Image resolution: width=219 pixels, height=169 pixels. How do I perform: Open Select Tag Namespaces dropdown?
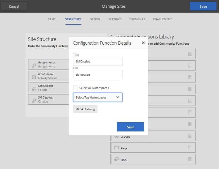tap(98, 98)
